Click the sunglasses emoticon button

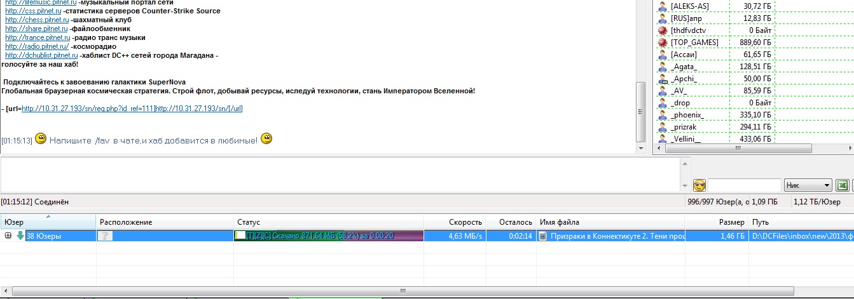pyautogui.click(x=699, y=185)
